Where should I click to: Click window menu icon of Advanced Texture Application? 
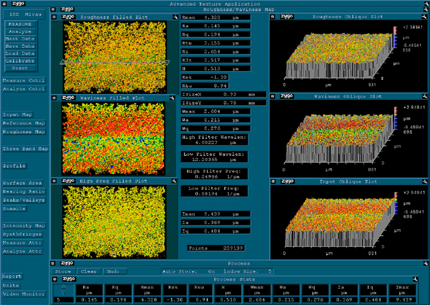click(4, 4)
